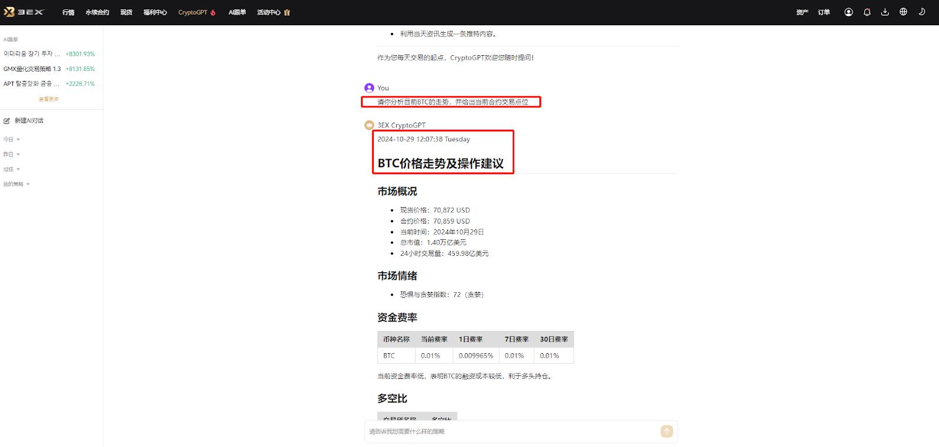Click the 资金费率 section heading
The image size is (939, 447).
pyautogui.click(x=397, y=317)
